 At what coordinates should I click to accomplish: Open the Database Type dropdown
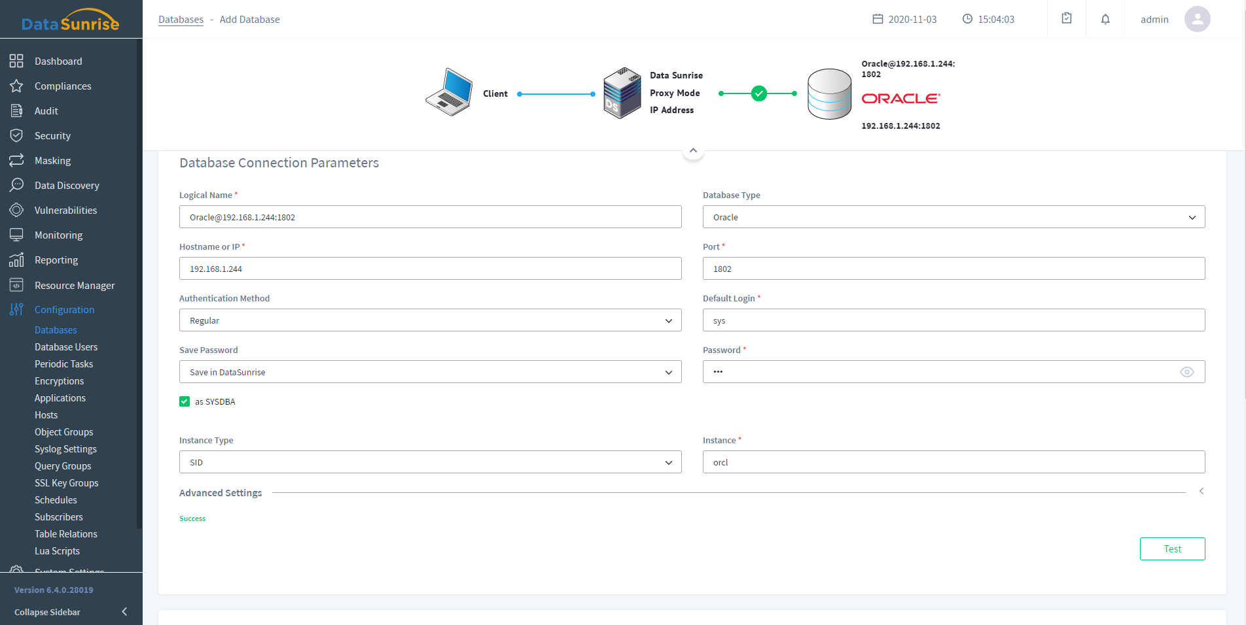(953, 217)
